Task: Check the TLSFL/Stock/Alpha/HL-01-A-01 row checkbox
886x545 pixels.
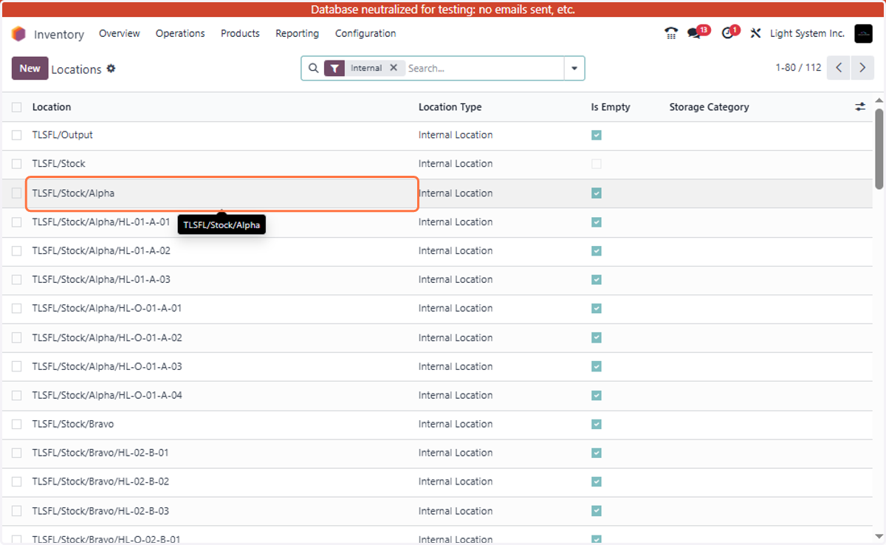Action: [17, 222]
